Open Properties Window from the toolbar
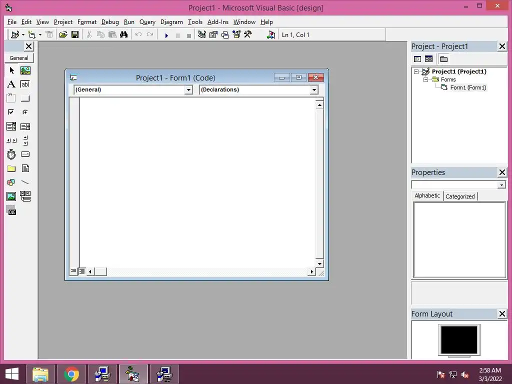This screenshot has width=512, height=384. [213, 34]
